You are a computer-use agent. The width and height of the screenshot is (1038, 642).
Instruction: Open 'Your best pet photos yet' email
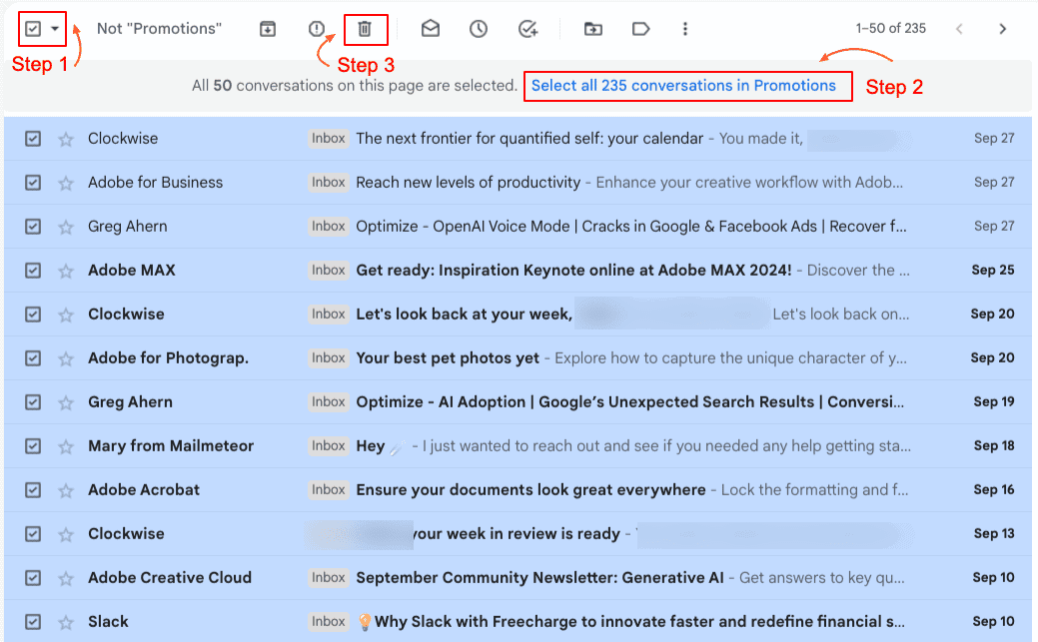pyautogui.click(x=448, y=358)
